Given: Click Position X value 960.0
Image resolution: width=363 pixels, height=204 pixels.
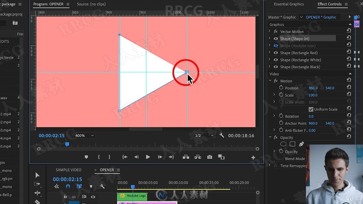Looking at the screenshot, I should point(313,88).
